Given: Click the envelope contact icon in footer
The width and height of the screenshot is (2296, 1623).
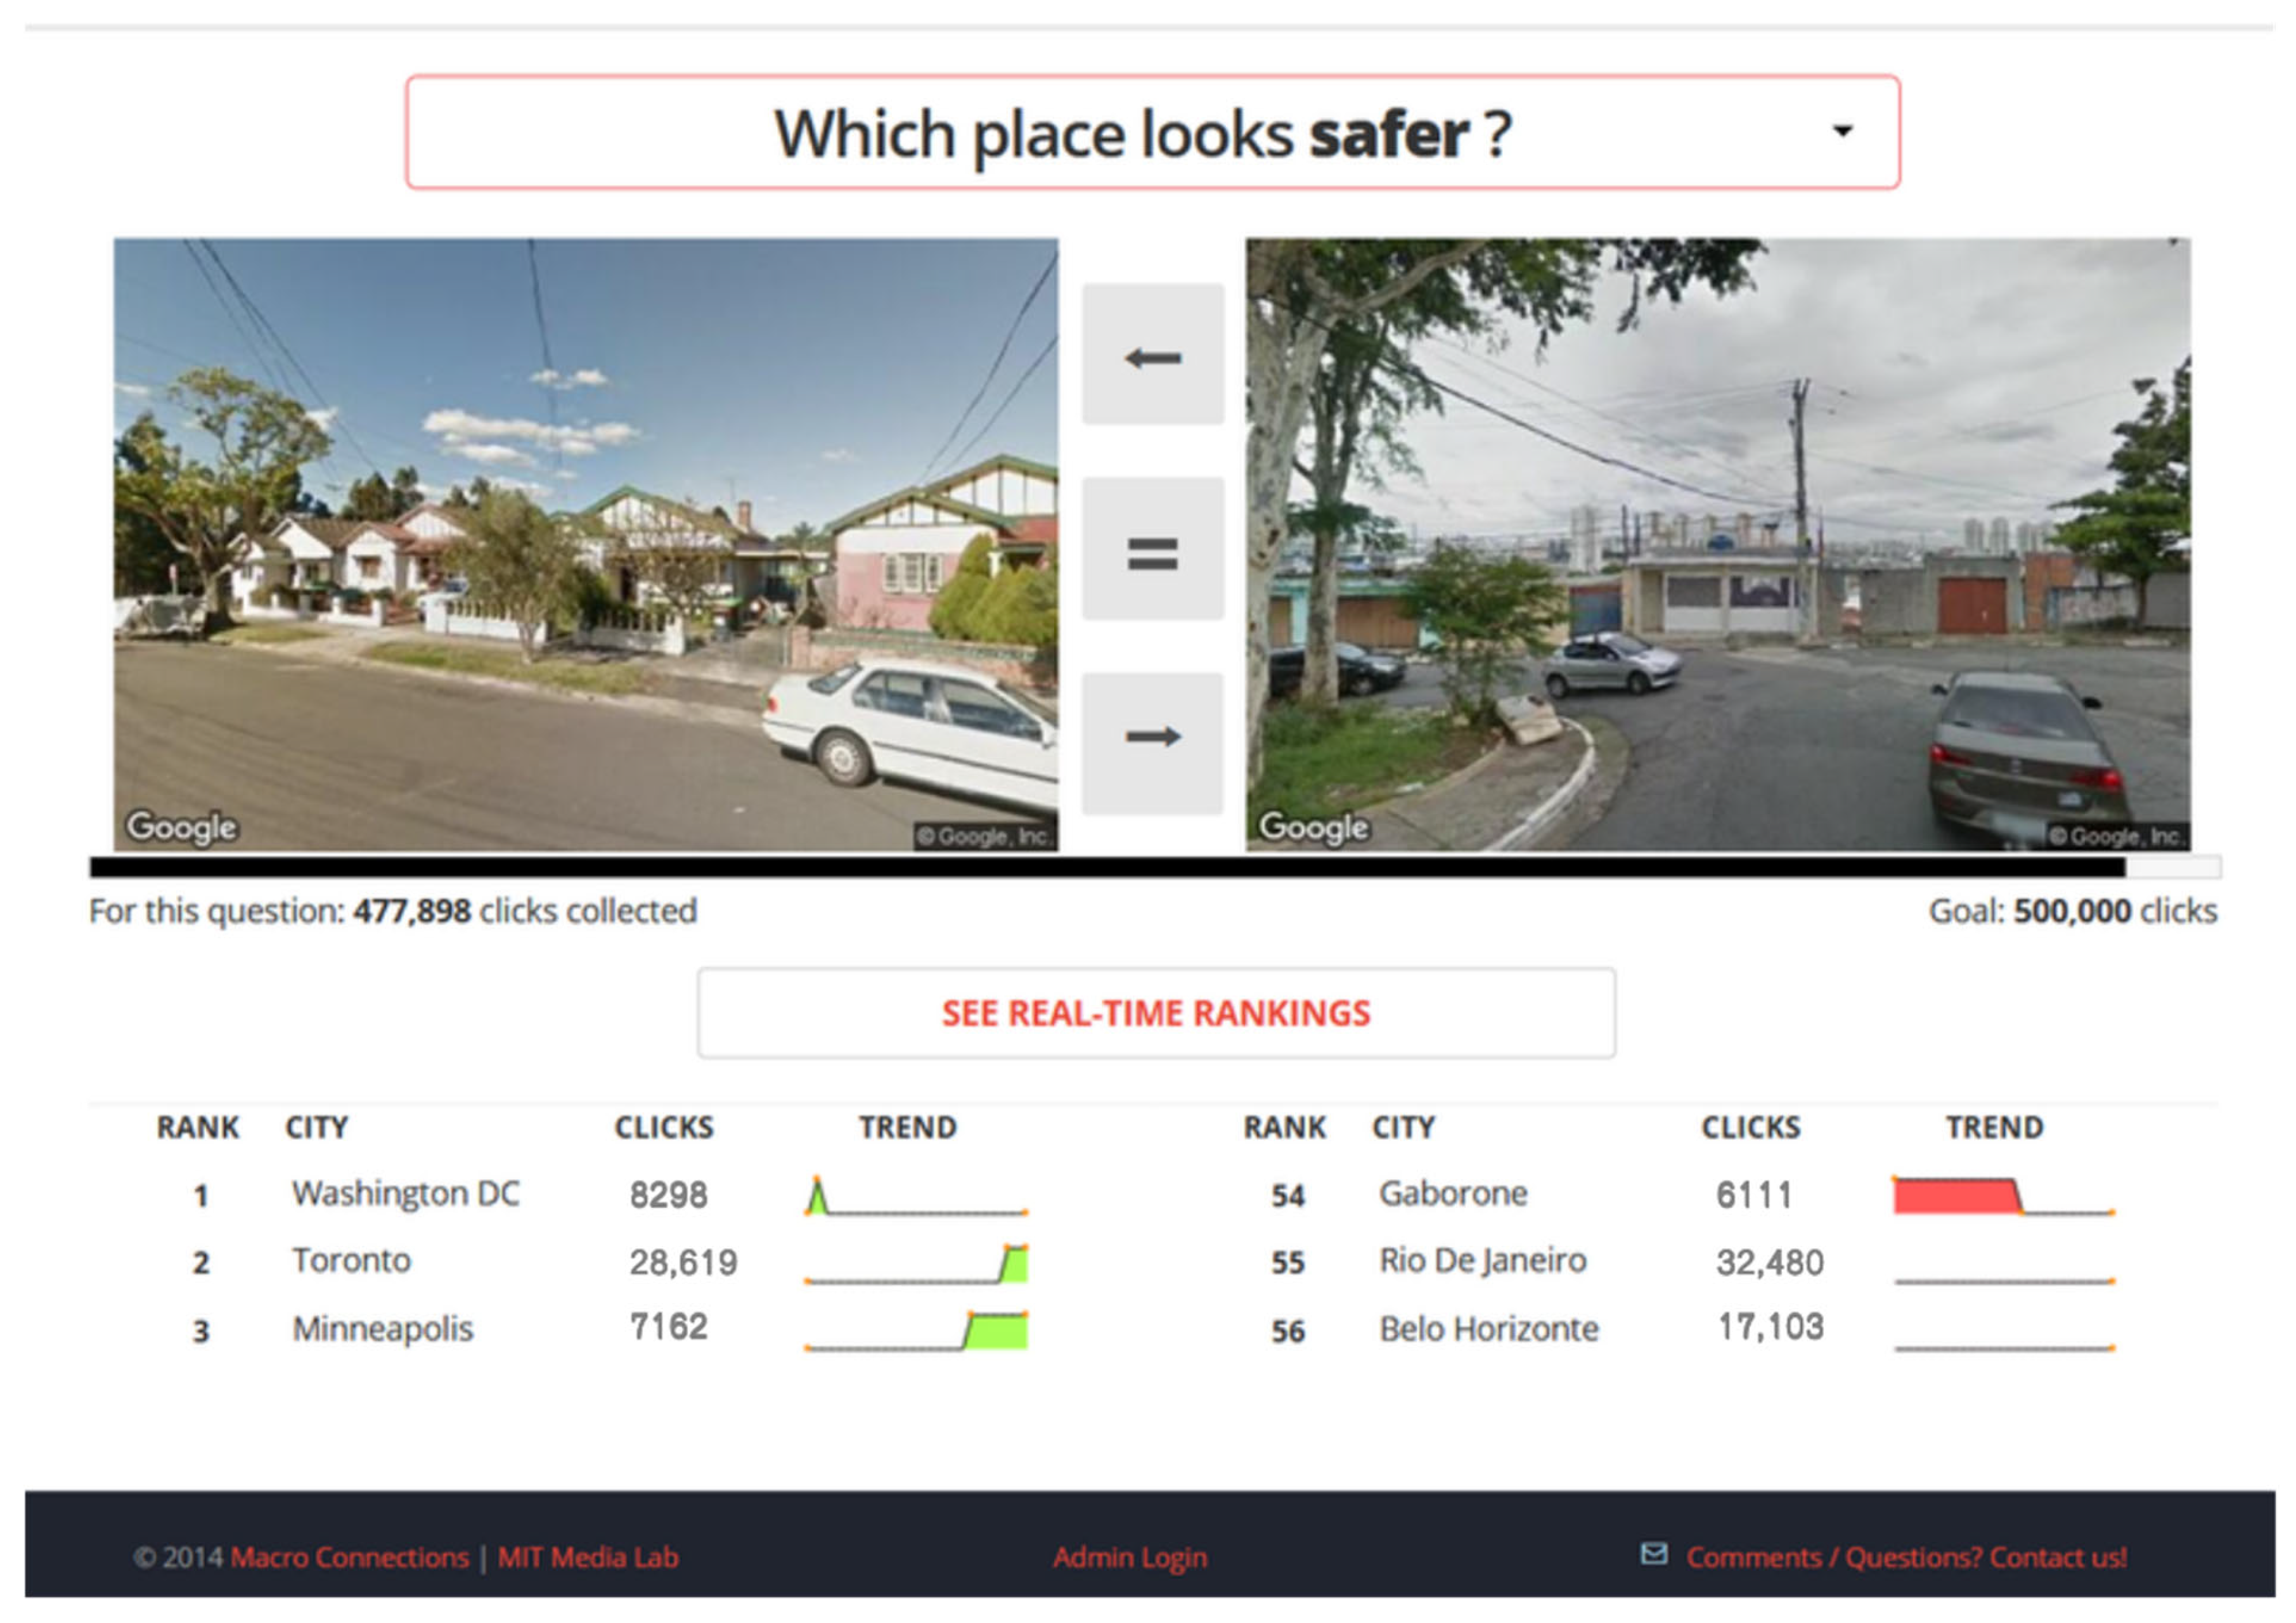Looking at the screenshot, I should (x=1654, y=1553).
